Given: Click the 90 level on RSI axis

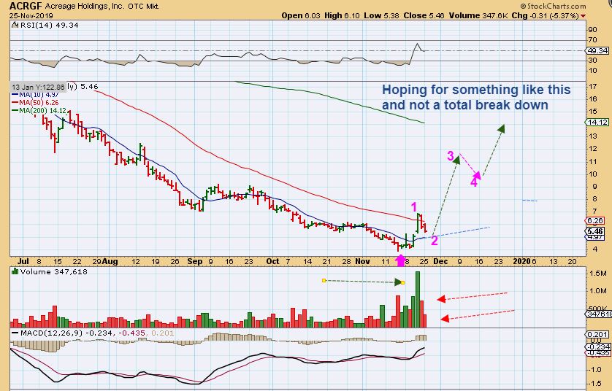Looking at the screenshot, I should [592, 30].
